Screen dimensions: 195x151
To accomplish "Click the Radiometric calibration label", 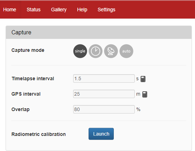I will [x=39, y=134].
